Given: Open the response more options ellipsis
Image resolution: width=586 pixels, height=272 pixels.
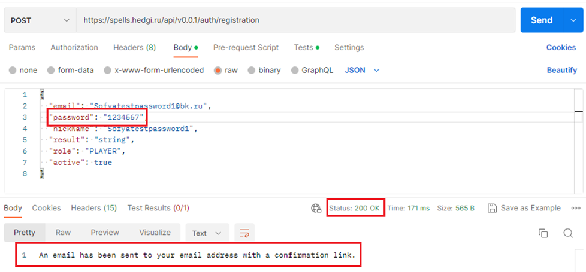Looking at the screenshot, I should (576, 208).
